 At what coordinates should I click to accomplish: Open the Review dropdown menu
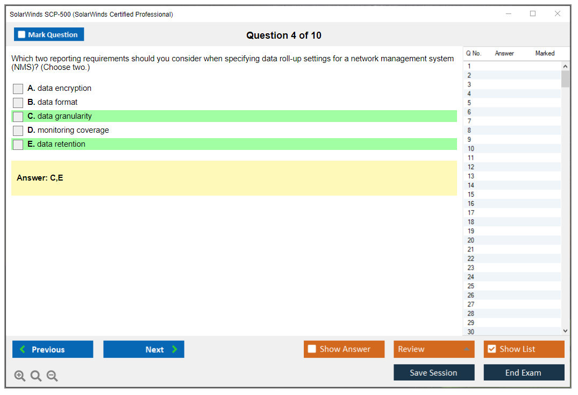[x=434, y=349]
